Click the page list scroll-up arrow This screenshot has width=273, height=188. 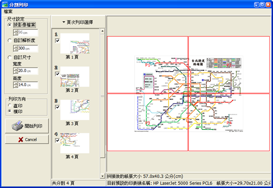tap(102, 31)
